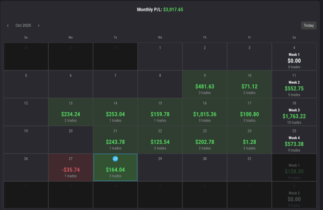
Task: Open October 15 with $159.78
Action: pyautogui.click(x=160, y=112)
